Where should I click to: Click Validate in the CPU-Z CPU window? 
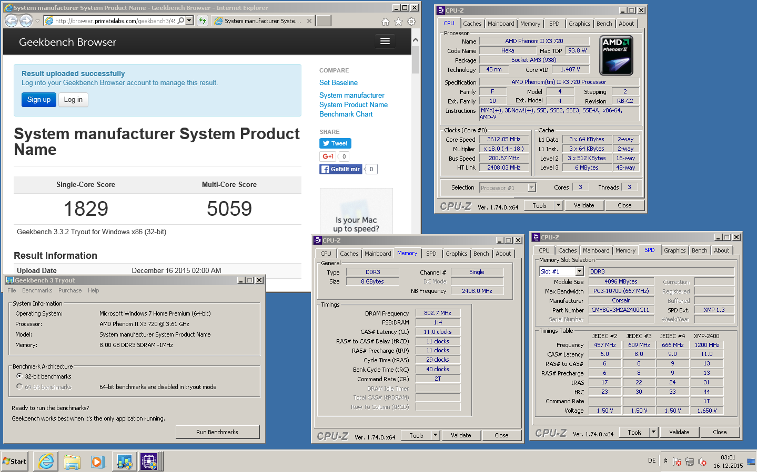[x=584, y=205]
